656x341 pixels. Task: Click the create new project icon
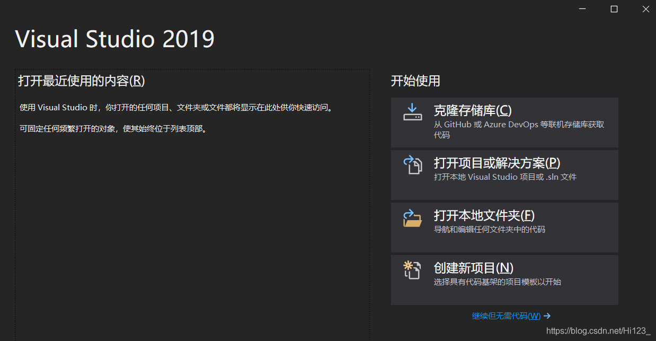pos(412,270)
